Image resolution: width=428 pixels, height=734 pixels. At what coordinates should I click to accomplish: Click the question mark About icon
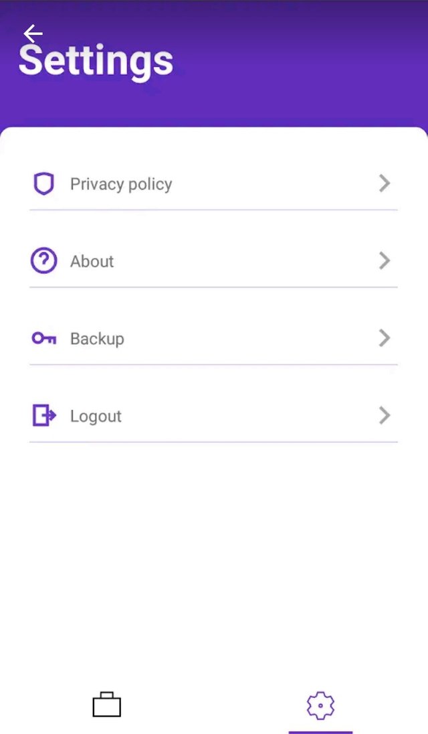pyautogui.click(x=44, y=261)
